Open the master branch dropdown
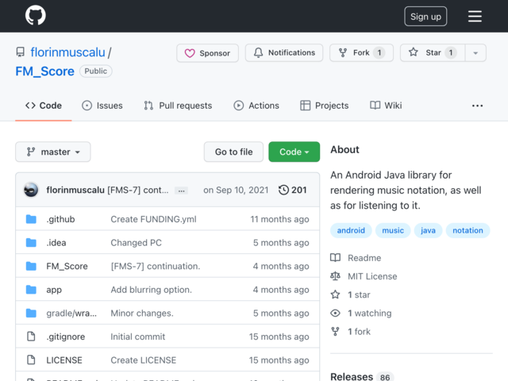 [x=53, y=152]
